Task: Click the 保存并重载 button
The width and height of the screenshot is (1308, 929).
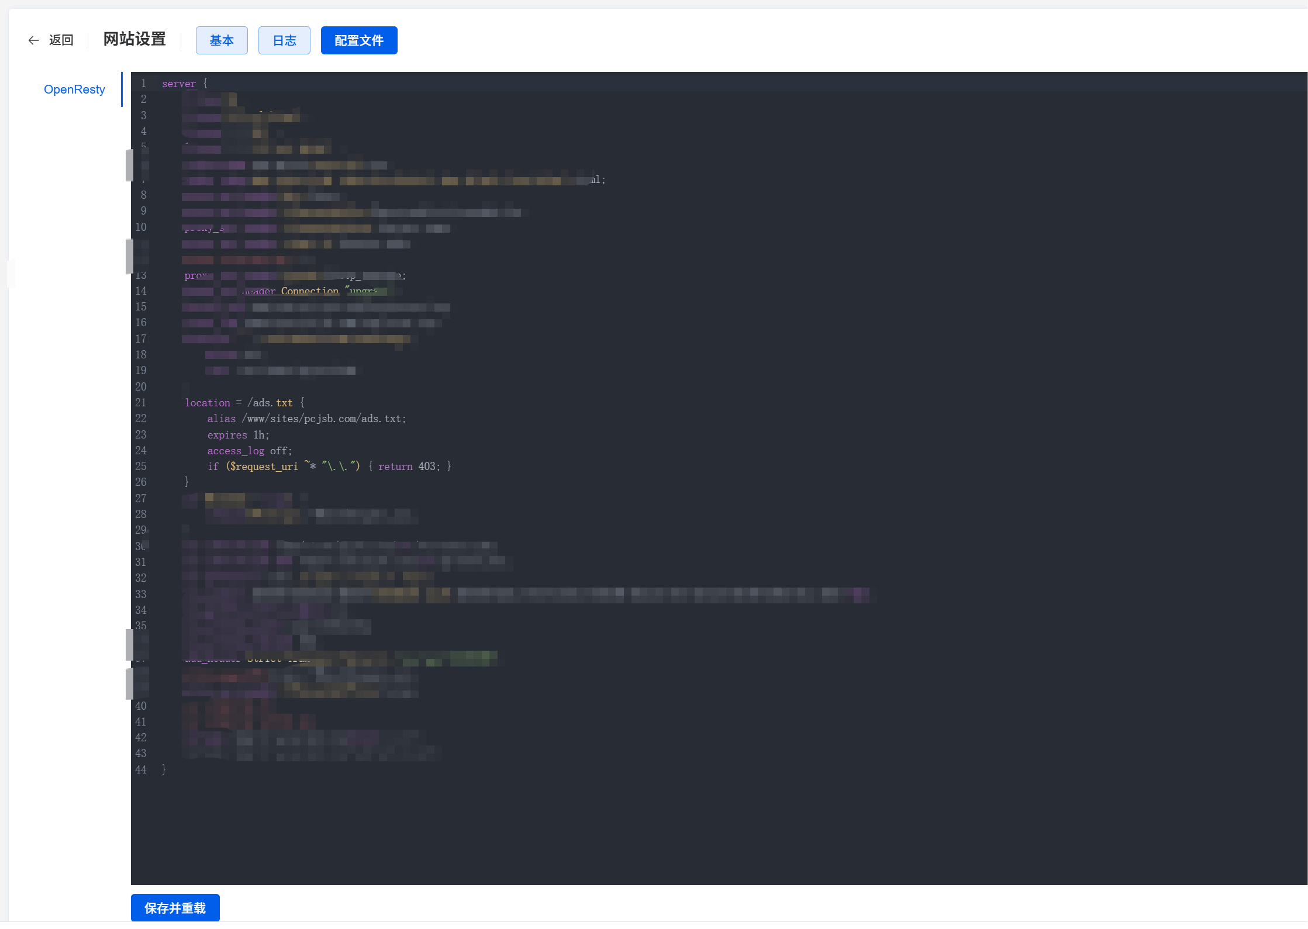Action: click(175, 908)
